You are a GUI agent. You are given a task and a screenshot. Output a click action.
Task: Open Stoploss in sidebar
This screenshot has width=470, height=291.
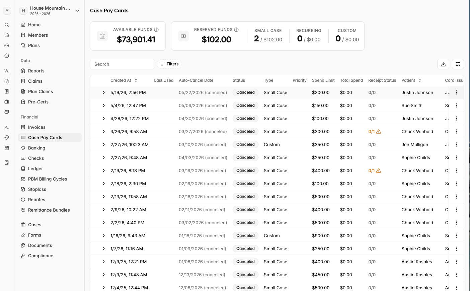pyautogui.click(x=50, y=189)
